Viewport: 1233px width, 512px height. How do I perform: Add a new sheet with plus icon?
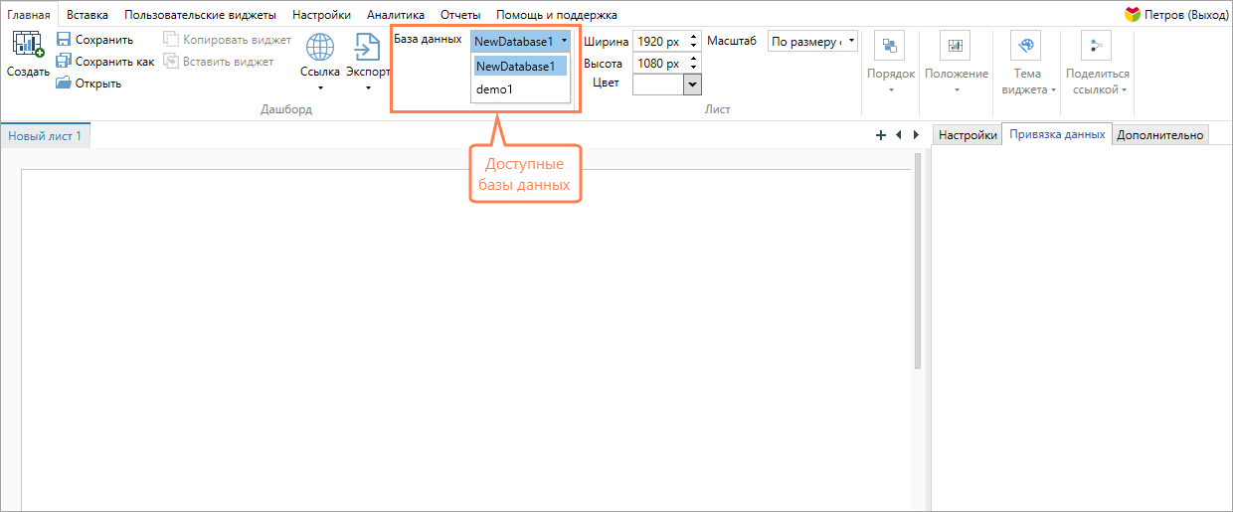881,135
